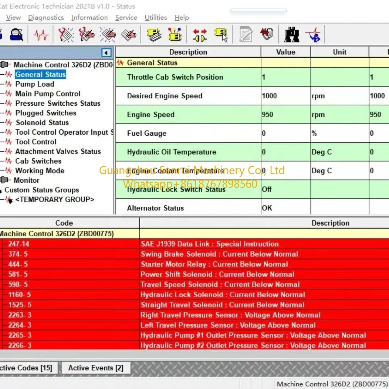Select code 2263-3 Right Travel Pressure Sensor
Screen dimensions: 389x389
point(194,315)
